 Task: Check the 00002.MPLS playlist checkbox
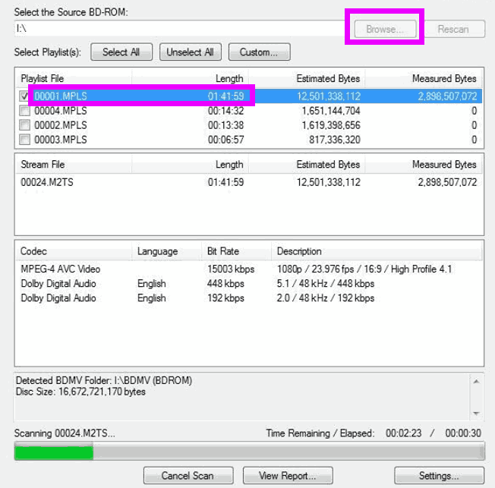tap(24, 125)
